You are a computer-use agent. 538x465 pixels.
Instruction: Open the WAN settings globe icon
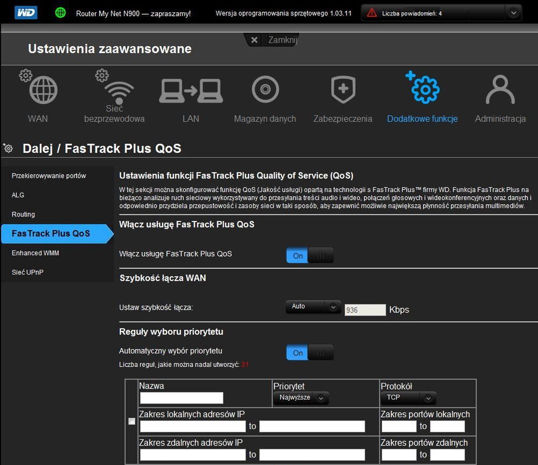[x=39, y=87]
